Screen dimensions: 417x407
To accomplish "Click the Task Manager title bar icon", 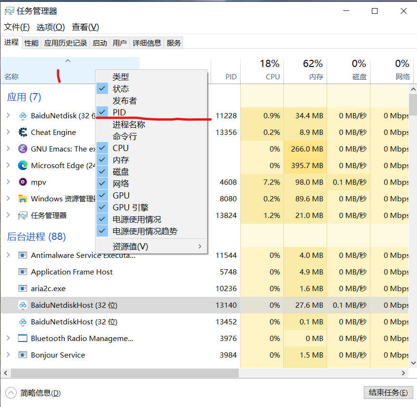I will (x=10, y=11).
